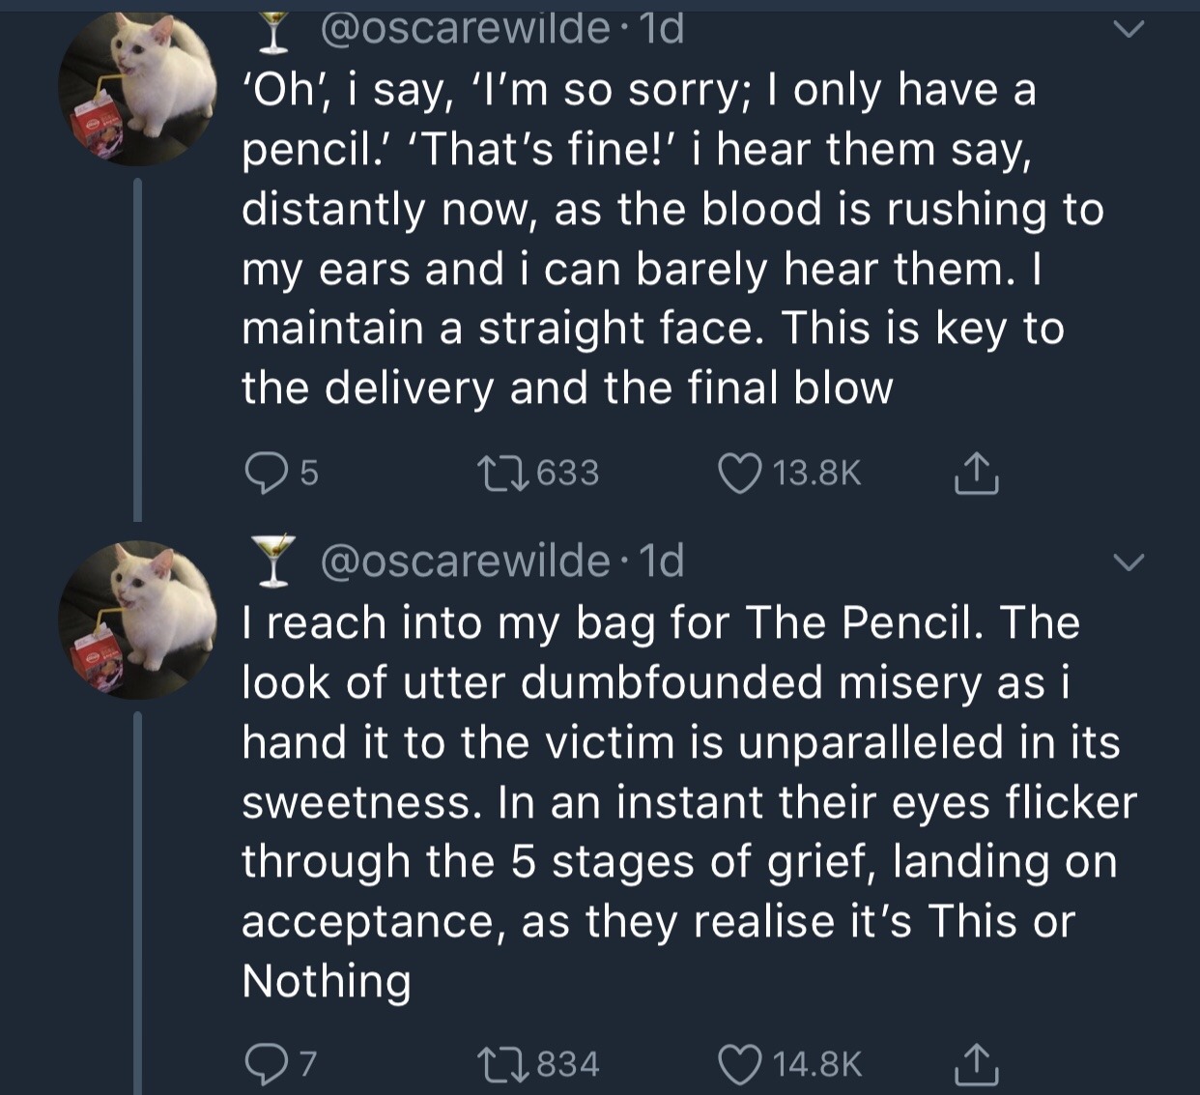The height and width of the screenshot is (1095, 1200).
Task: Like the tweet with 14.8K likes
Action: coord(740,1064)
